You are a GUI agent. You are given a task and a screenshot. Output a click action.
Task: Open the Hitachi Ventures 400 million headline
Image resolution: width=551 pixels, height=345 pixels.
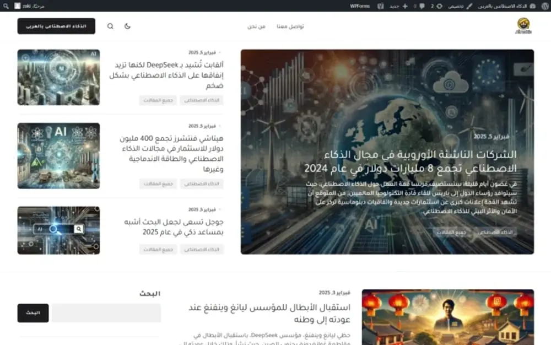click(x=171, y=154)
